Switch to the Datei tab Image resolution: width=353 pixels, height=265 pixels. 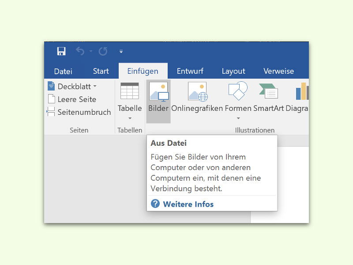pyautogui.click(x=63, y=71)
